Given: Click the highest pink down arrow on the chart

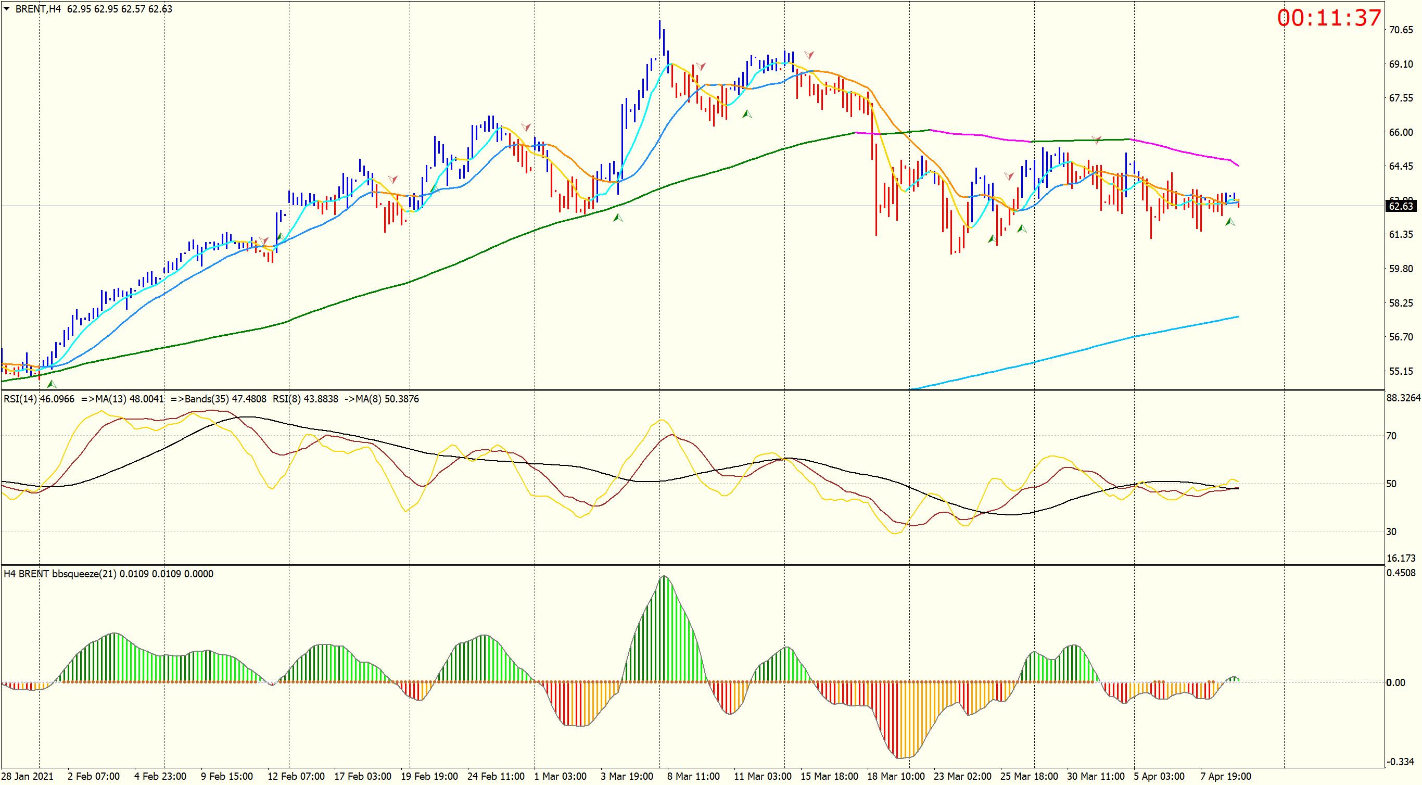Looking at the screenshot, I should coord(809,55).
